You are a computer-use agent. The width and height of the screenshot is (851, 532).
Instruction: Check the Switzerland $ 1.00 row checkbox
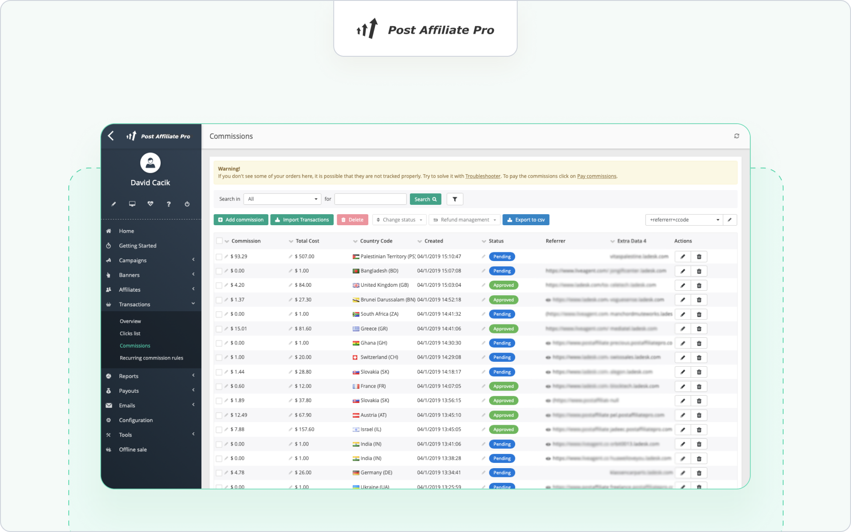[219, 357]
